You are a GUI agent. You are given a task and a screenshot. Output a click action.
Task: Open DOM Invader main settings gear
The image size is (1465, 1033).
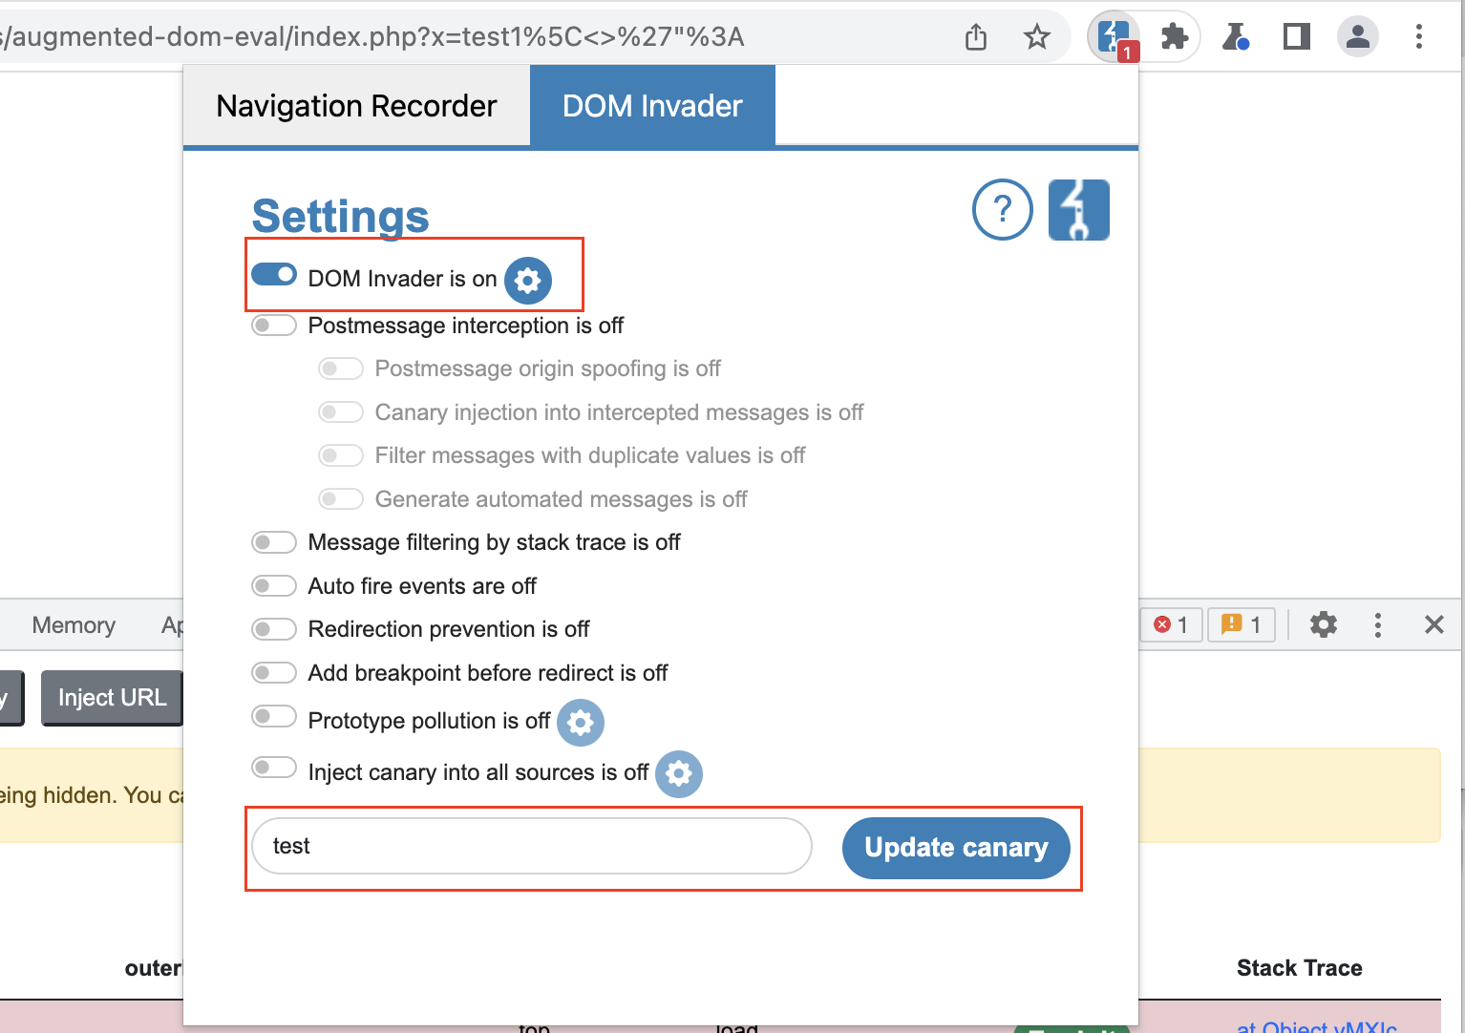528,280
